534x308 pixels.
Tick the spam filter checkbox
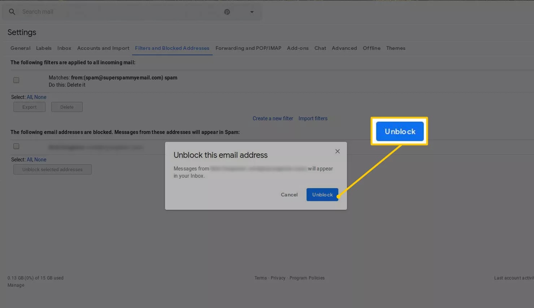pyautogui.click(x=16, y=80)
